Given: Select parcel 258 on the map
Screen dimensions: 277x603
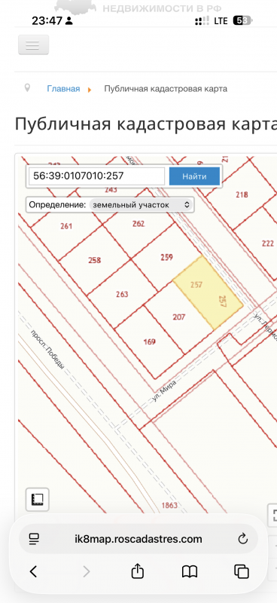Looking at the screenshot, I should click(94, 260).
